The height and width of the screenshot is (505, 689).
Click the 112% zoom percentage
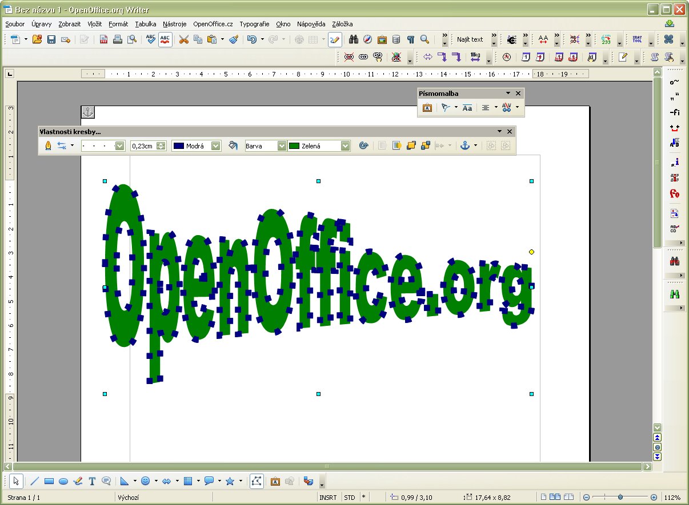coord(672,498)
